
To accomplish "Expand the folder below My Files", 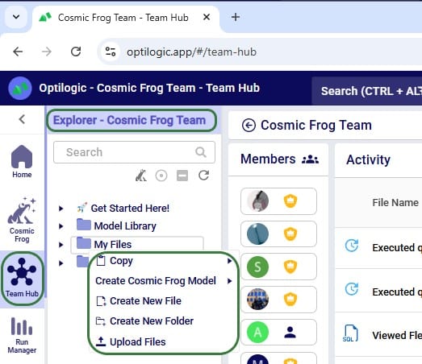I will point(61,263).
